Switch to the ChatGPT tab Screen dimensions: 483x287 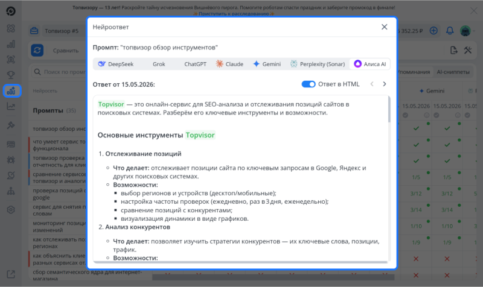point(195,64)
